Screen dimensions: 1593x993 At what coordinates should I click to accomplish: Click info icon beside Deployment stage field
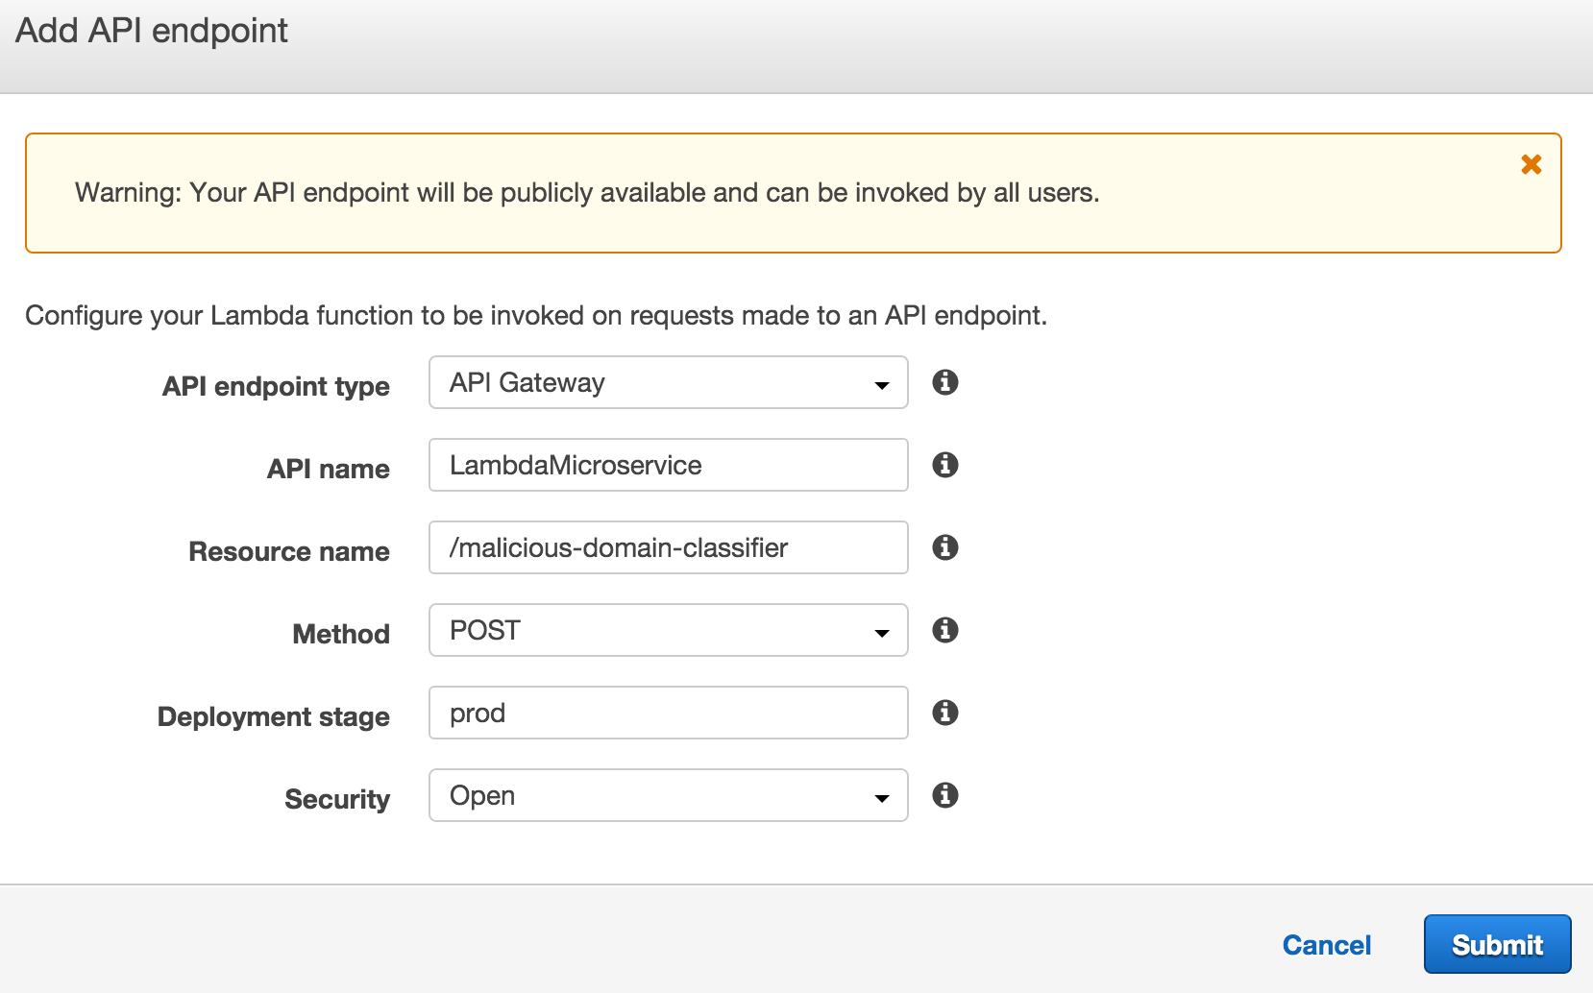(945, 713)
